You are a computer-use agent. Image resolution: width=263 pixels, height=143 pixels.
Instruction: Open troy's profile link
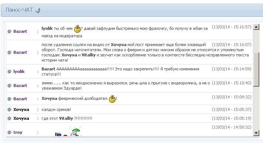point(18,132)
